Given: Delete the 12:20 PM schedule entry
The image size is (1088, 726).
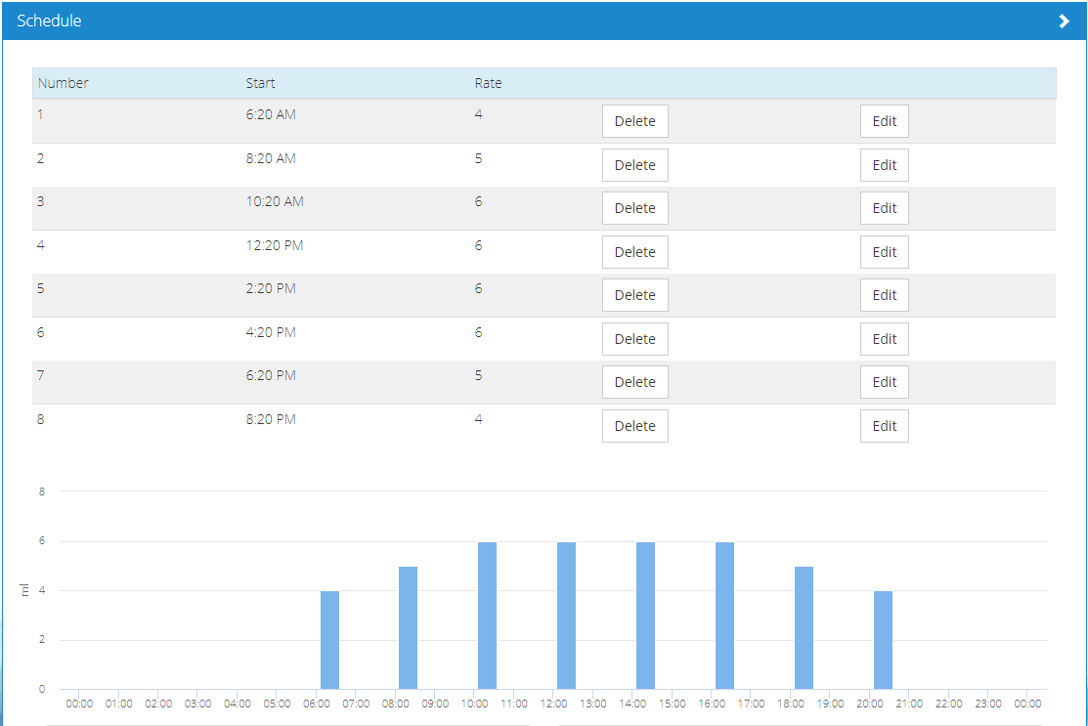Looking at the screenshot, I should coord(634,252).
